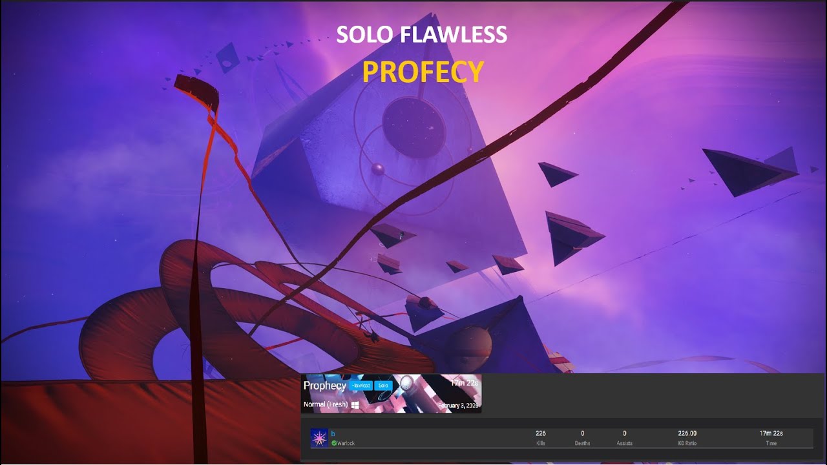The height and width of the screenshot is (465, 827).
Task: Click the February 3 date on the banner
Action: pos(459,406)
